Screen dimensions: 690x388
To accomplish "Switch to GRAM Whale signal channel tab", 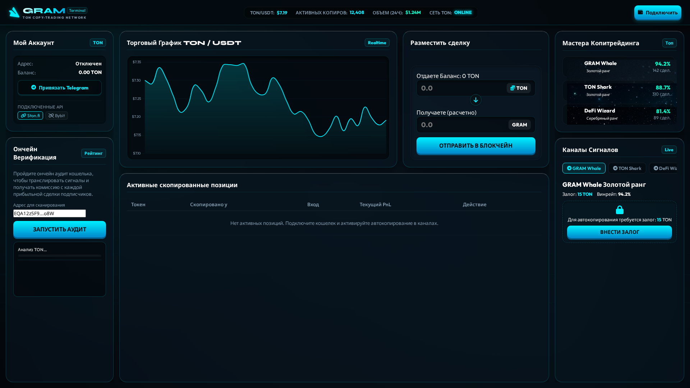I will [x=584, y=168].
